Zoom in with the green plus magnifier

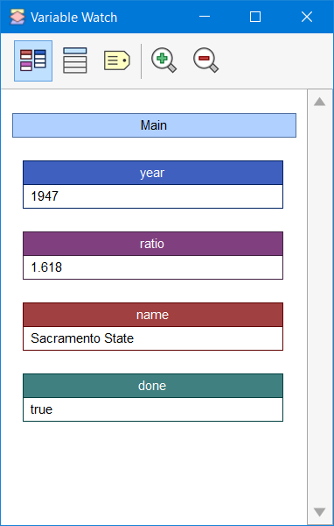[x=164, y=60]
